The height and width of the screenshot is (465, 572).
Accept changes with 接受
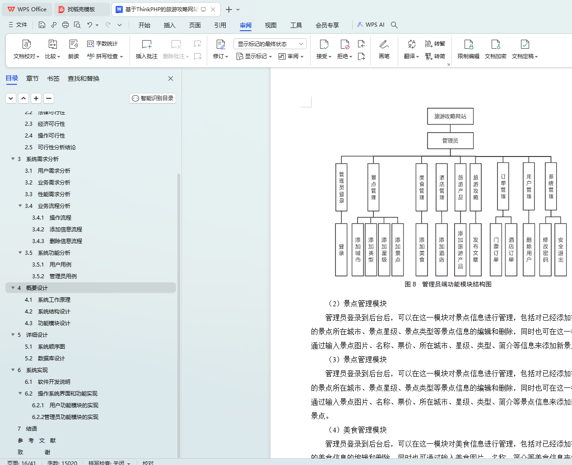point(324,50)
